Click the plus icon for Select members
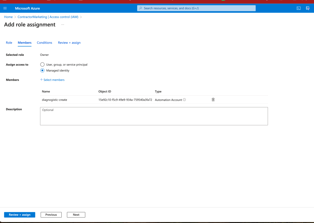This screenshot has width=314, height=223. (41, 80)
